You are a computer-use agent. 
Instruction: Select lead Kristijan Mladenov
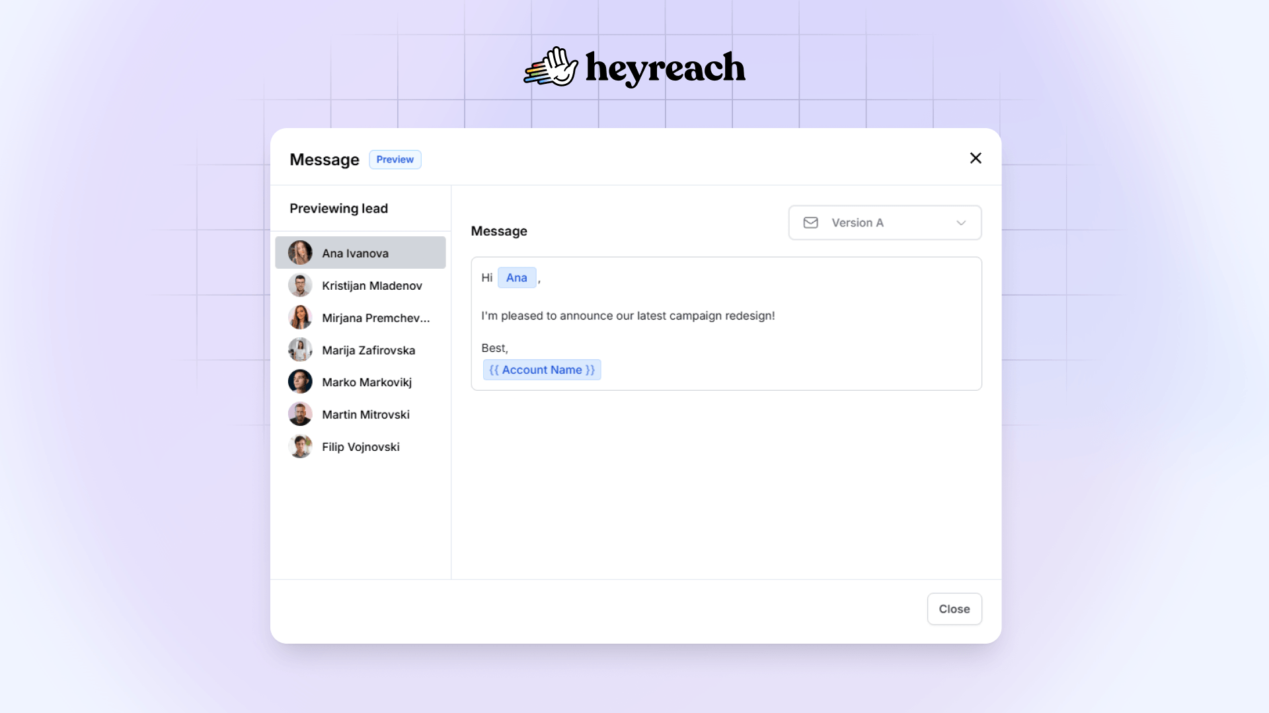tap(360, 285)
